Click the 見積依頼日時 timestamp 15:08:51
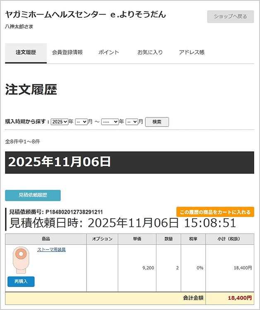The height and width of the screenshot is (310, 260). pos(210,223)
